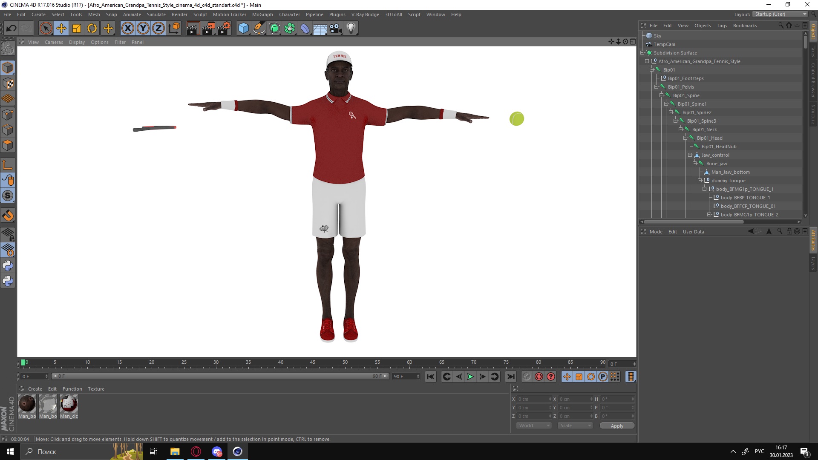The image size is (818, 460).
Task: Activate the Scale tool
Action: 77,29
